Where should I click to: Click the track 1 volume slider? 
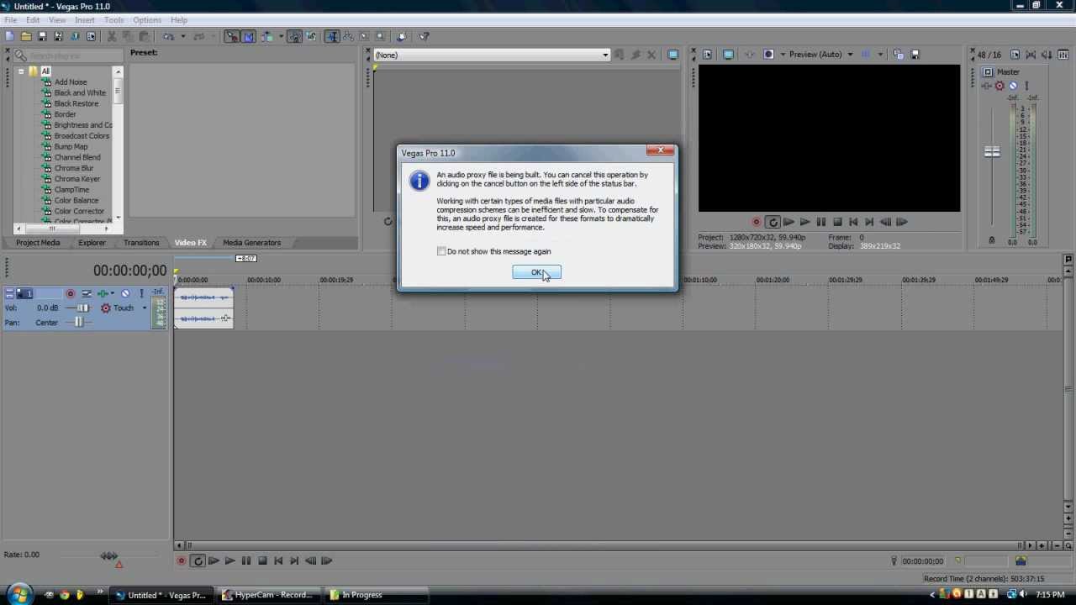82,308
